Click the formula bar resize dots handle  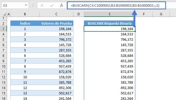(x=33, y=5)
